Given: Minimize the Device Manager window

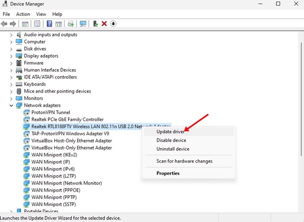Looking at the screenshot, I should 260,4.
